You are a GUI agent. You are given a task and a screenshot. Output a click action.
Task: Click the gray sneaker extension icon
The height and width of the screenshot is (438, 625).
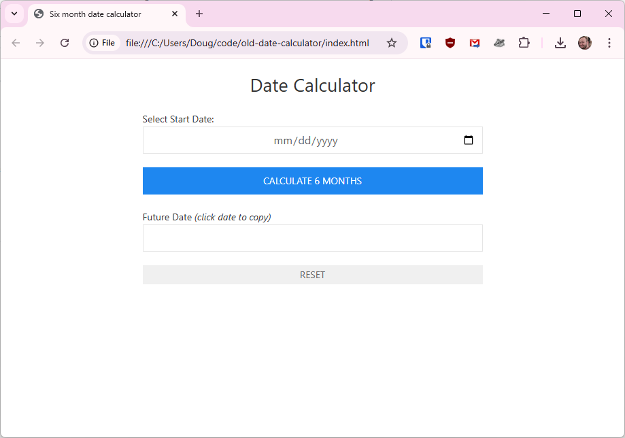(x=499, y=43)
